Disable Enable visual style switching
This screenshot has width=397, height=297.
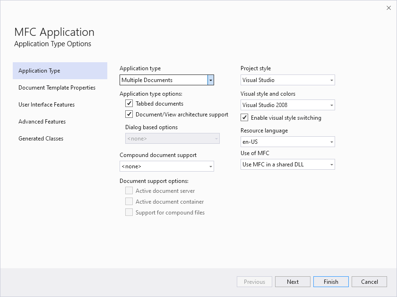click(244, 117)
